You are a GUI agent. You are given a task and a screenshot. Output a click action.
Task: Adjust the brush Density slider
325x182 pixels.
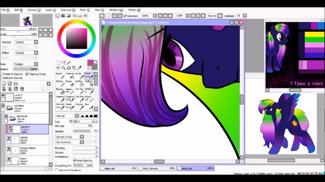click(85, 131)
